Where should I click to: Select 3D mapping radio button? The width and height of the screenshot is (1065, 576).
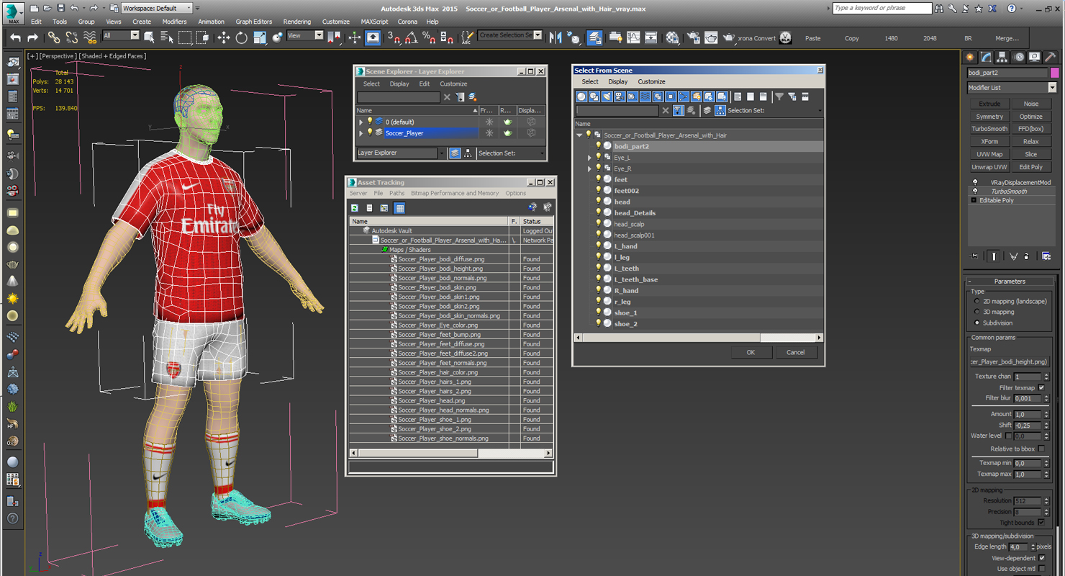pos(977,312)
